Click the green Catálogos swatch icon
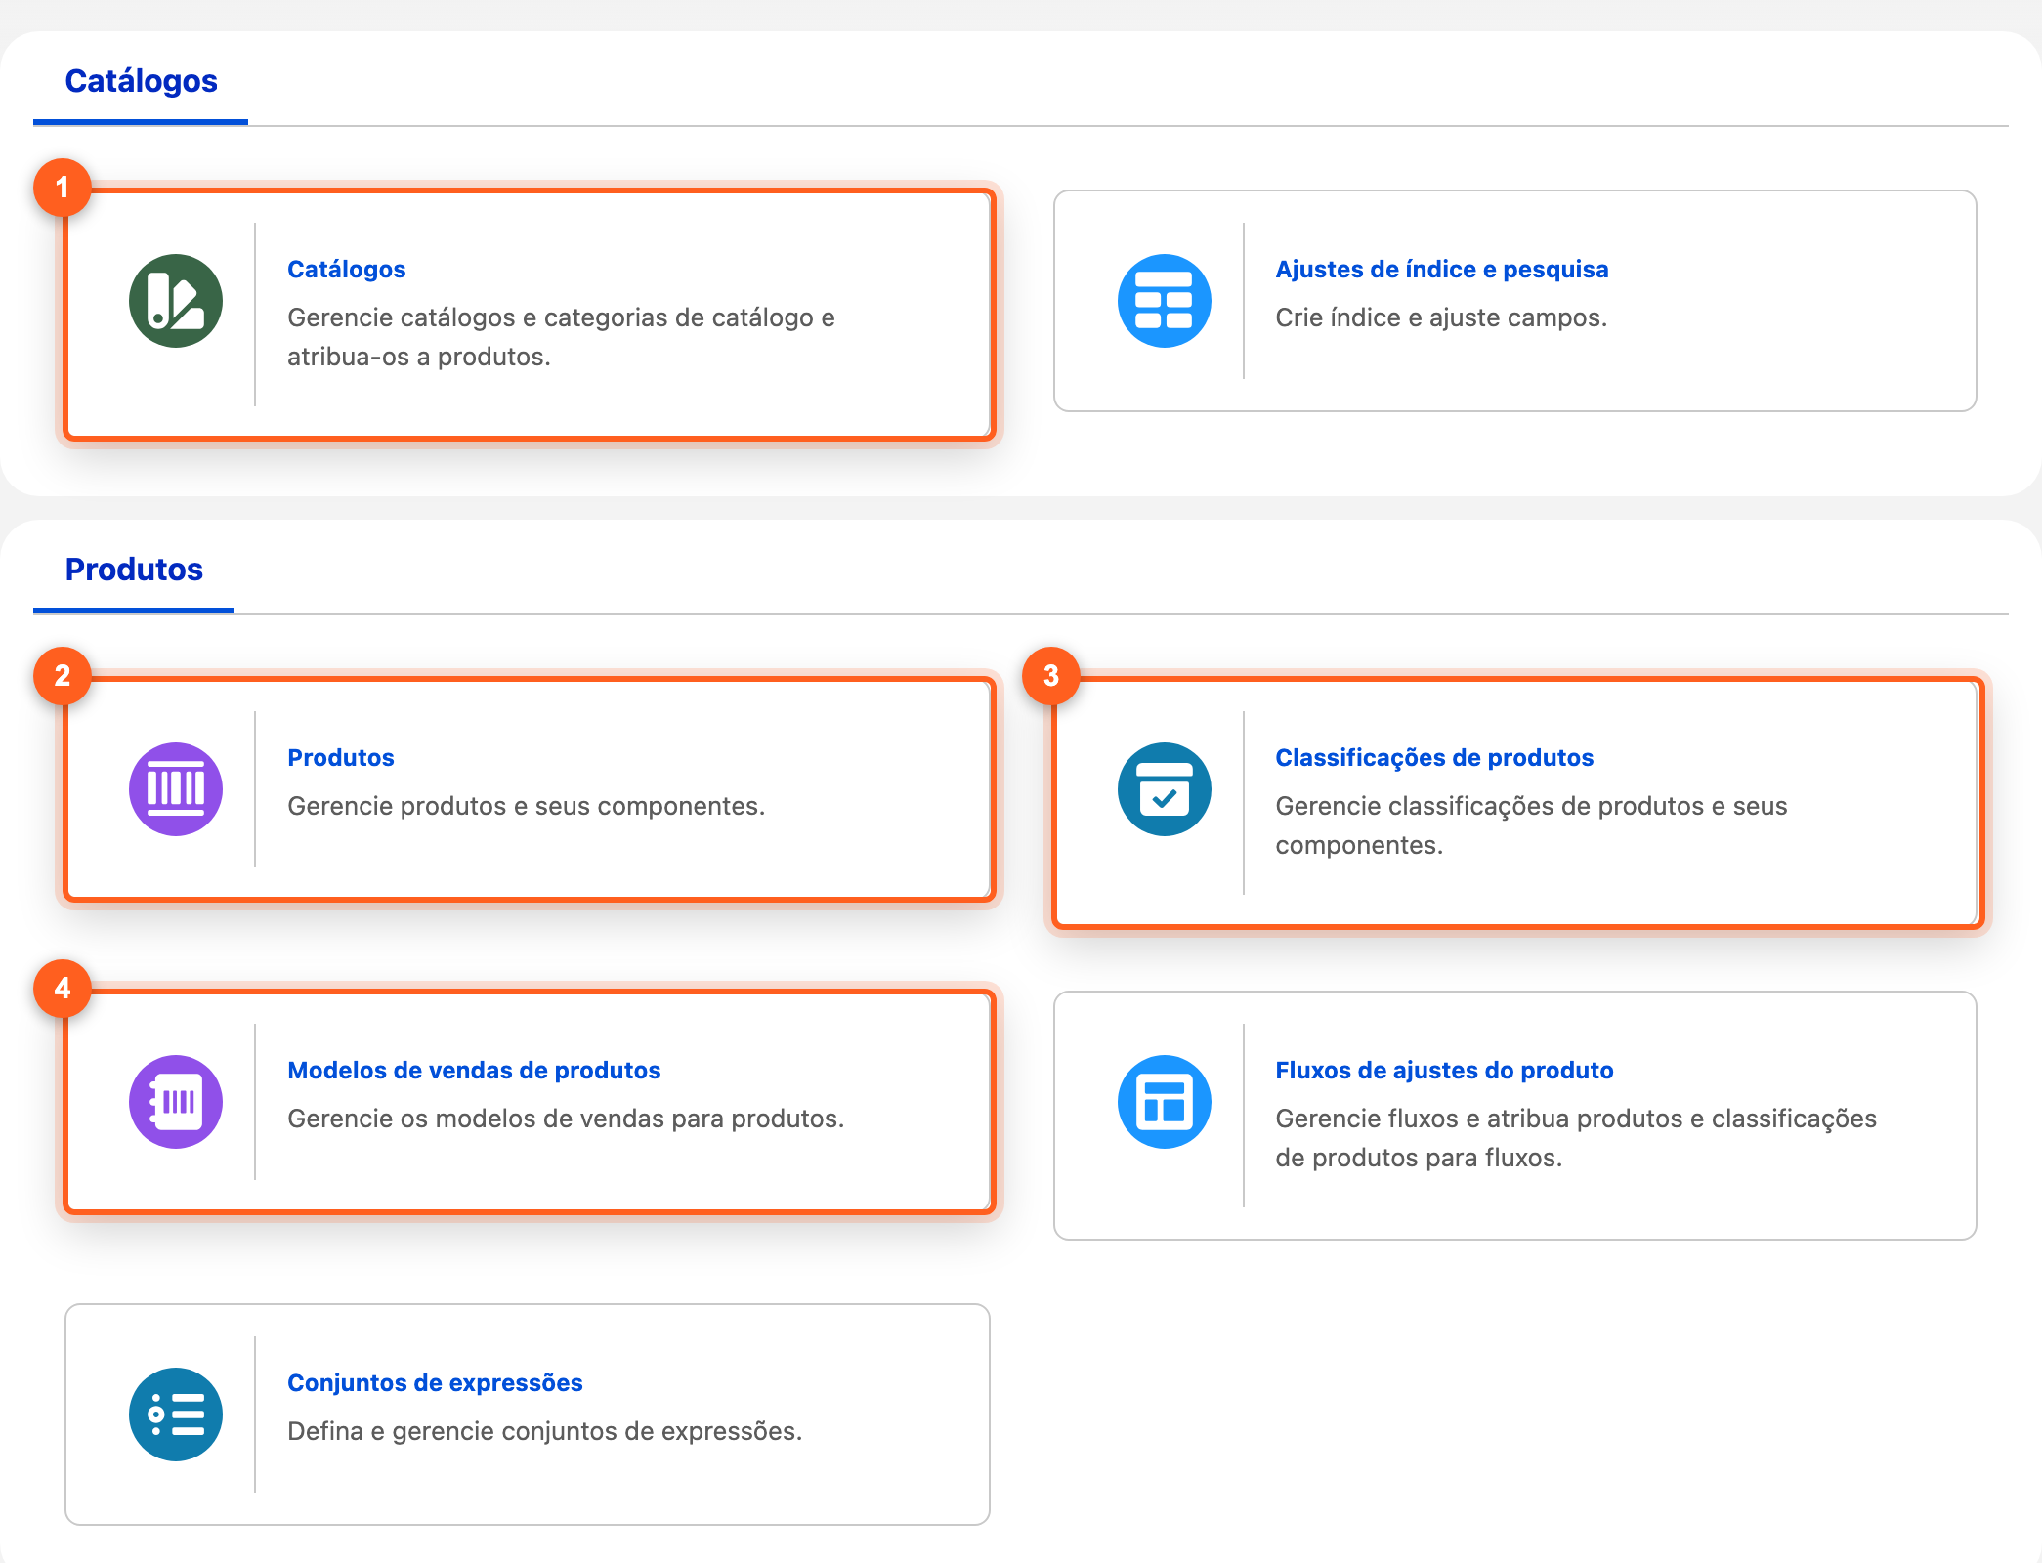The image size is (2042, 1563). click(x=176, y=301)
